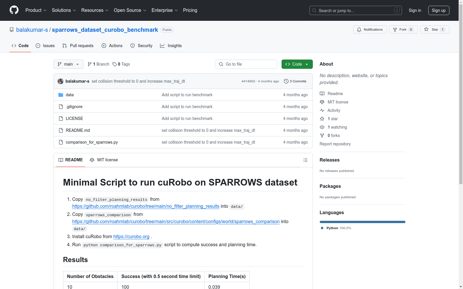Click the Python language color dot
463x289 pixels.
[x=322, y=228]
